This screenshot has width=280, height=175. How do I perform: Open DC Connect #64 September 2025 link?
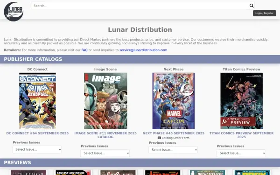tap(37, 133)
